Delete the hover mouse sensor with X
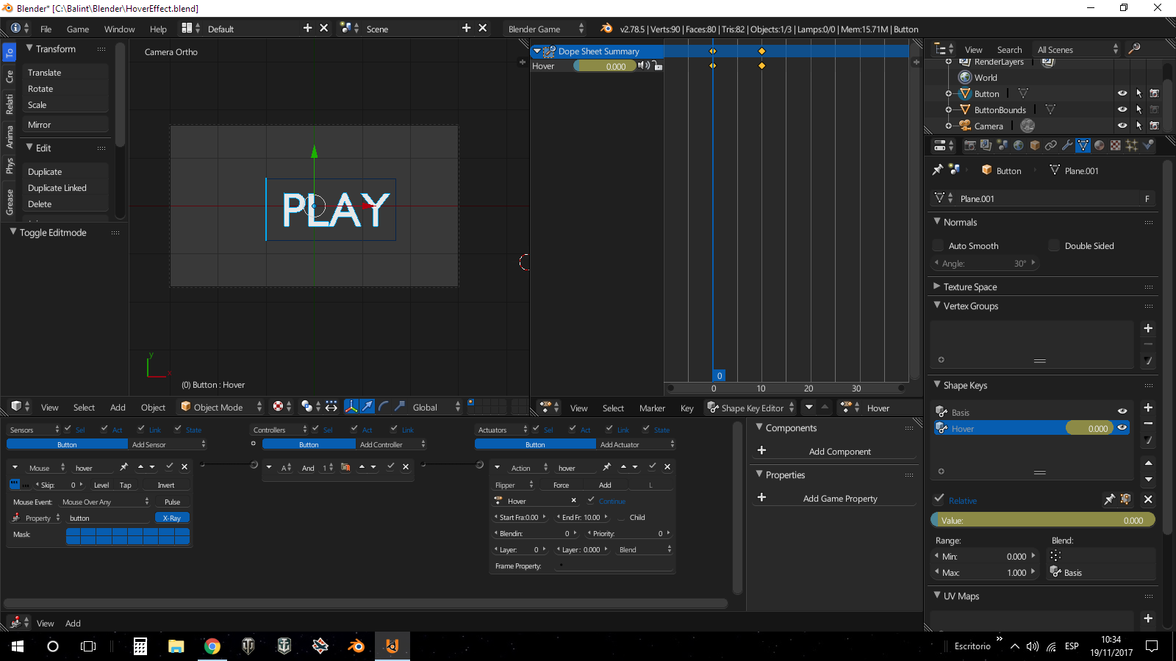Screen dimensions: 1176x661 tap(184, 467)
